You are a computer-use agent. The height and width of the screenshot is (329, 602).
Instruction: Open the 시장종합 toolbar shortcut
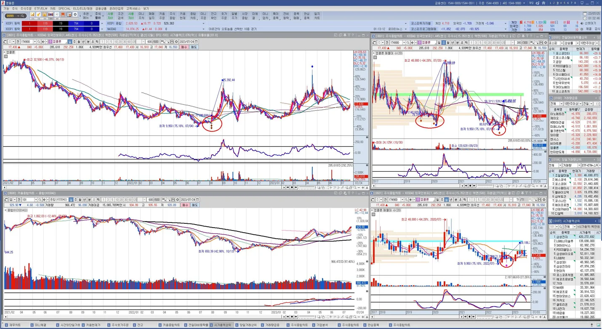[245, 16]
